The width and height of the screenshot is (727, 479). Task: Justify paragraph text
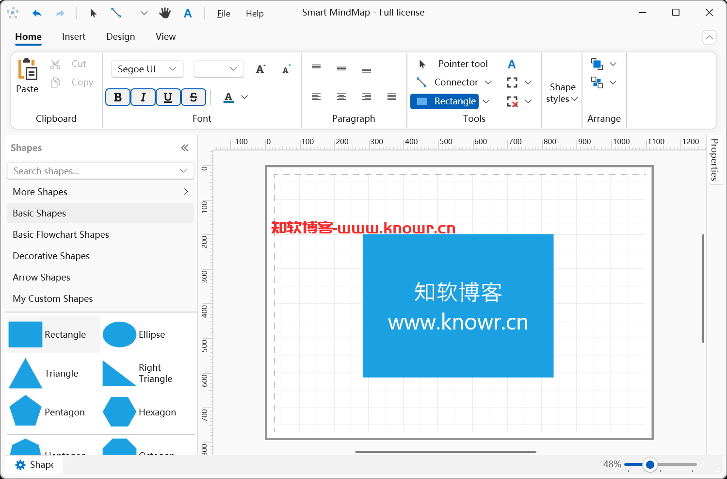[x=392, y=97]
